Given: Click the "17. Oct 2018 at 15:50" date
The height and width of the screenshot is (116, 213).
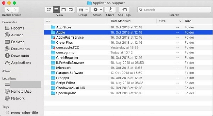Looking at the screenshot, I should click(x=126, y=73).
